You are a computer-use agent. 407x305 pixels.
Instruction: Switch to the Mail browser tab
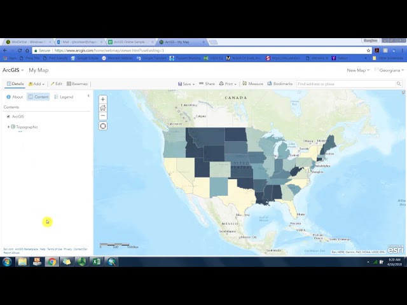point(78,42)
